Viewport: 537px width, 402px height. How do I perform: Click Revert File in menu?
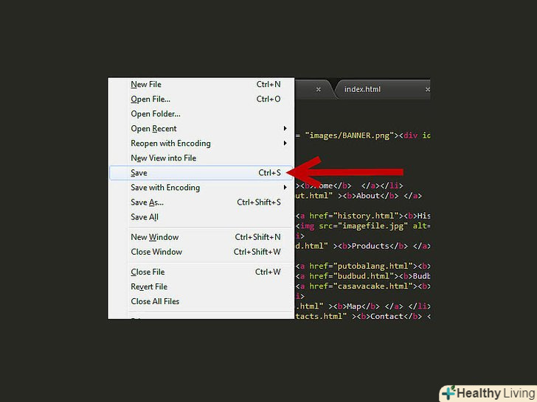[201, 287]
